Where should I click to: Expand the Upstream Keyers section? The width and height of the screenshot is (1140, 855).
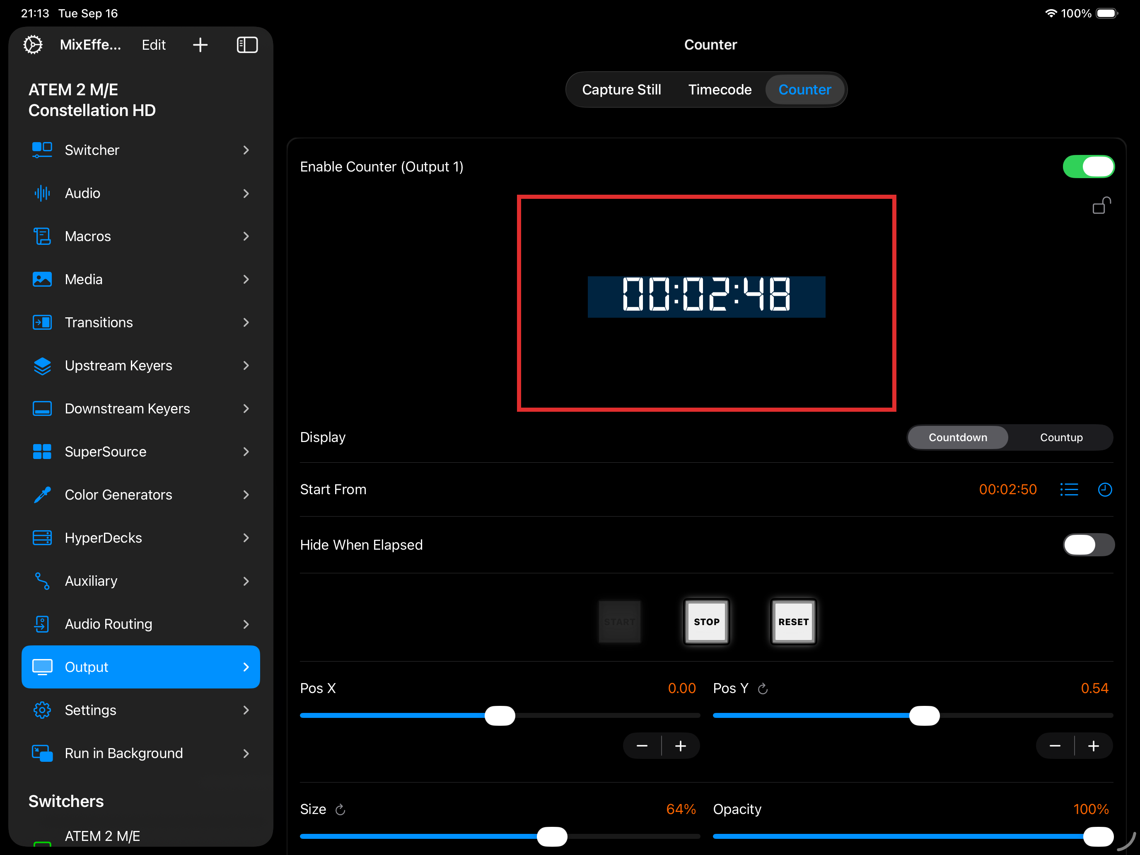click(140, 365)
